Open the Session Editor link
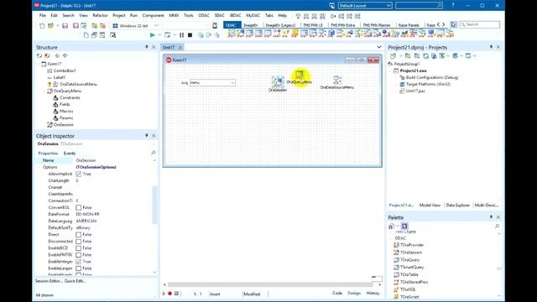Screen dimensions: 537x302 coord(49,281)
